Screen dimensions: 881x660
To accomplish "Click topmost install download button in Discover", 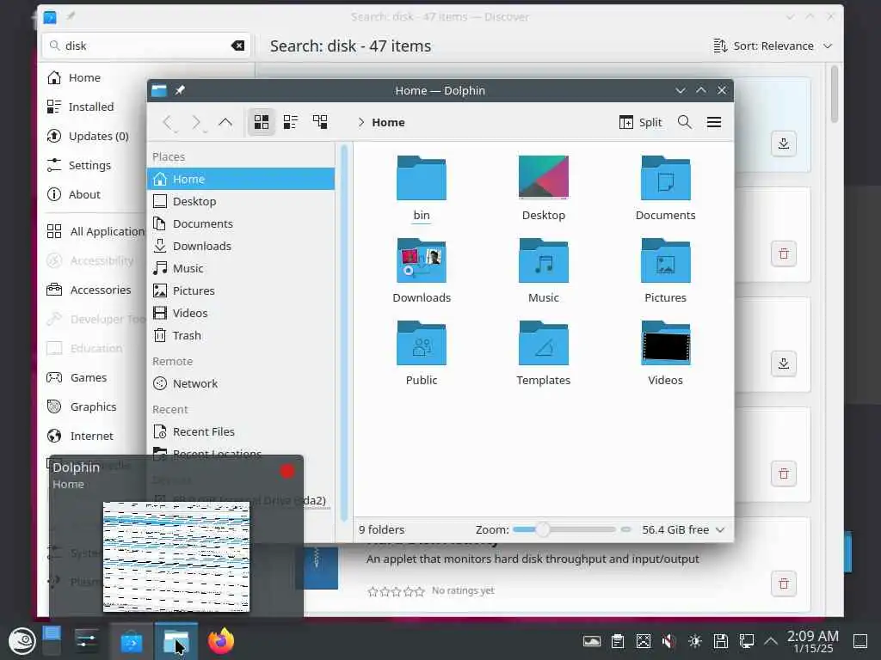I will tap(783, 144).
